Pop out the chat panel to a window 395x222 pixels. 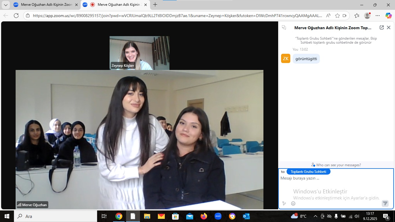[382, 27]
